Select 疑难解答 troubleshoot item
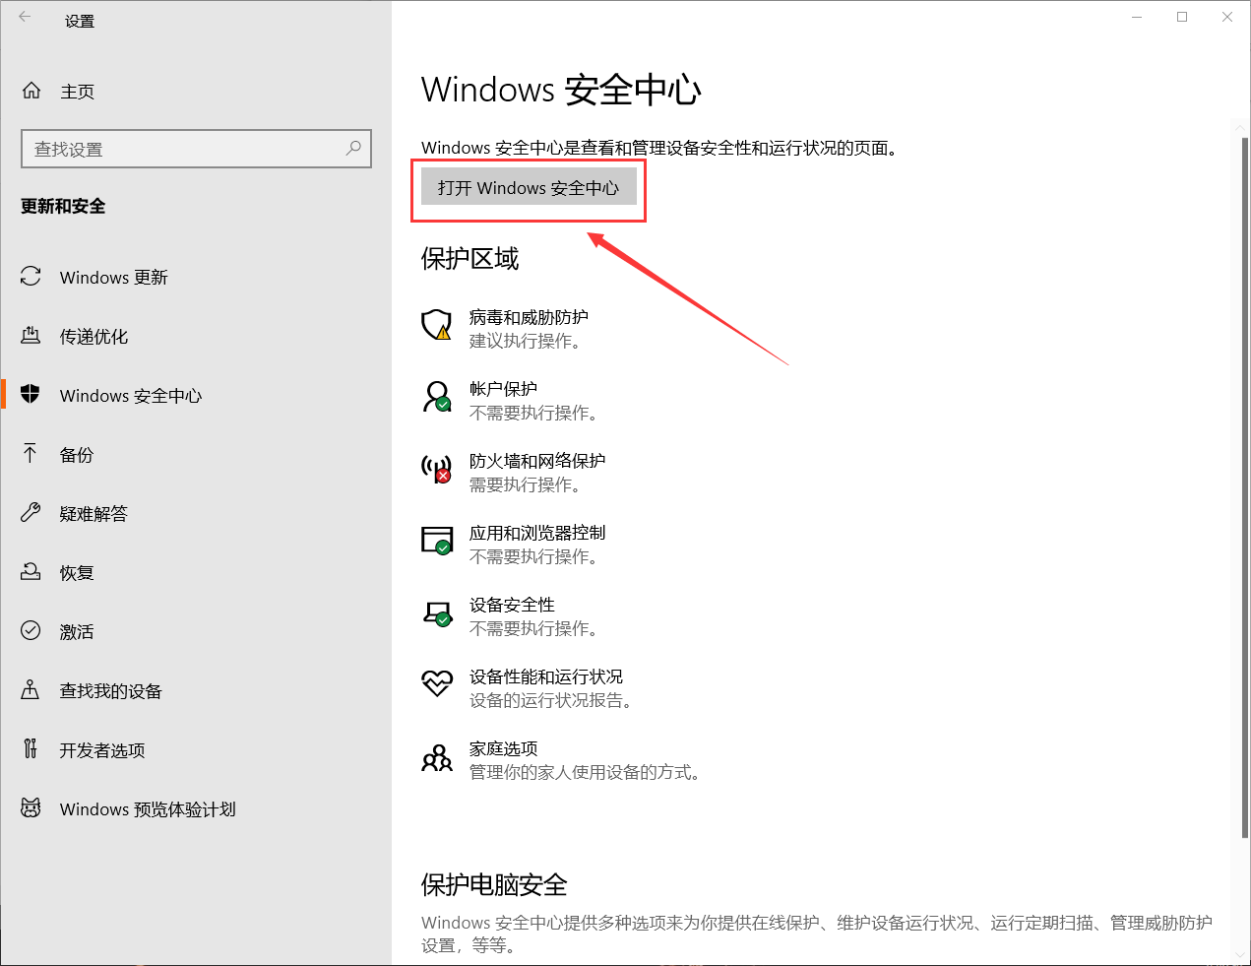This screenshot has width=1251, height=966. pyautogui.click(x=94, y=514)
